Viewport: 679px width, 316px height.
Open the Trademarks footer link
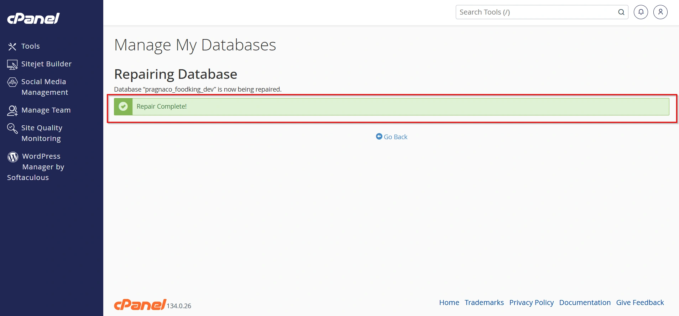pos(484,303)
